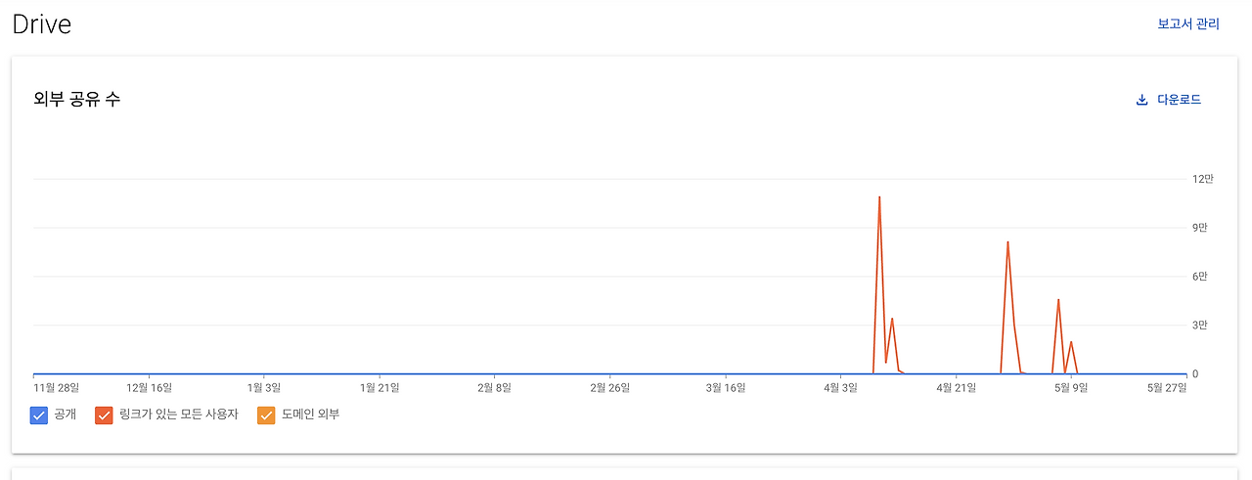Click the 11월 28일 date label
The width and height of the screenshot is (1252, 480).
coord(57,388)
